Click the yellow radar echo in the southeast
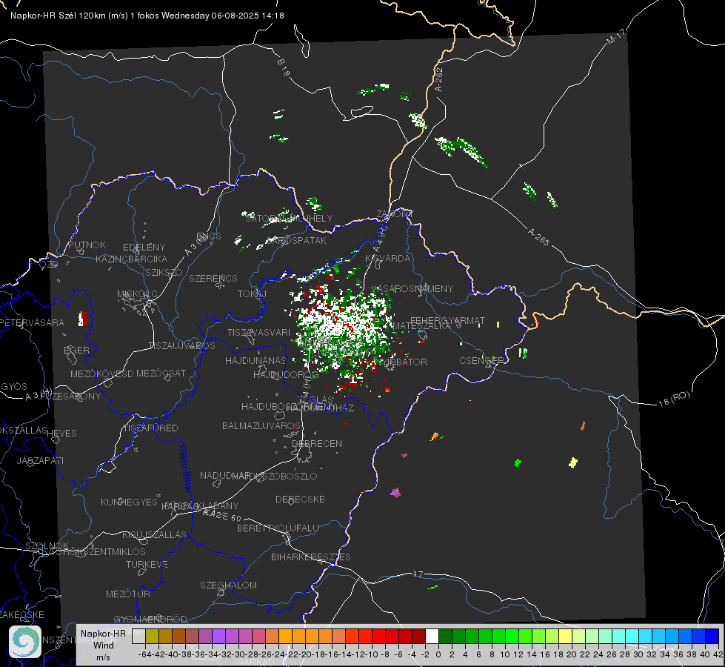Image resolution: width=725 pixels, height=667 pixels. pos(573,462)
